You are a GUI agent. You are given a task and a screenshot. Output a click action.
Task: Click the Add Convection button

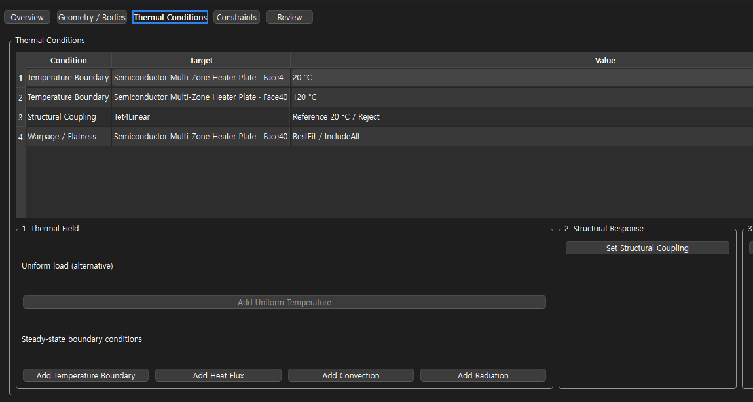click(x=350, y=375)
